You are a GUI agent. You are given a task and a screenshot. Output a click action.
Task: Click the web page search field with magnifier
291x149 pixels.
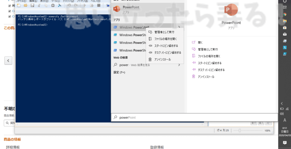tap(9, 123)
